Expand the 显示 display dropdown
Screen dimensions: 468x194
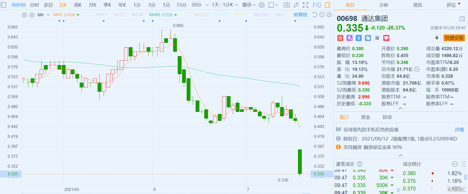(249, 5)
